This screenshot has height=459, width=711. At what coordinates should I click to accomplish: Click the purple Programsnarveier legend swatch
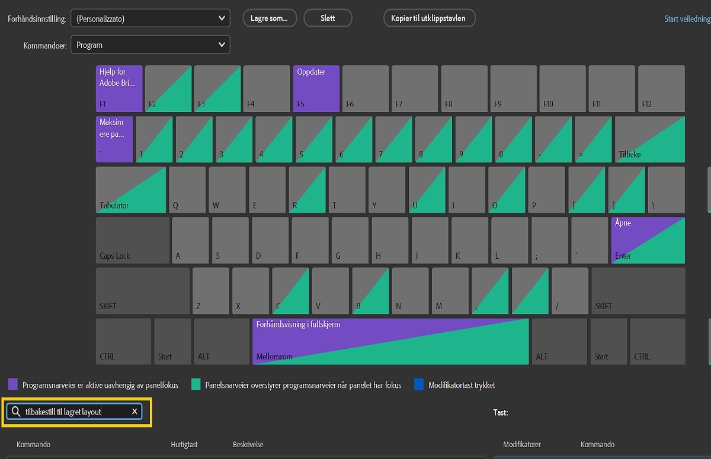[11, 384]
